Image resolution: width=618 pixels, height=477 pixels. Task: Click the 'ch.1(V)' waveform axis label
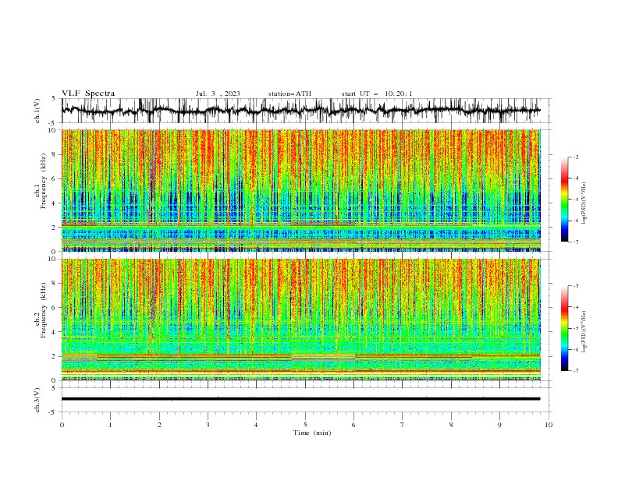click(37, 111)
